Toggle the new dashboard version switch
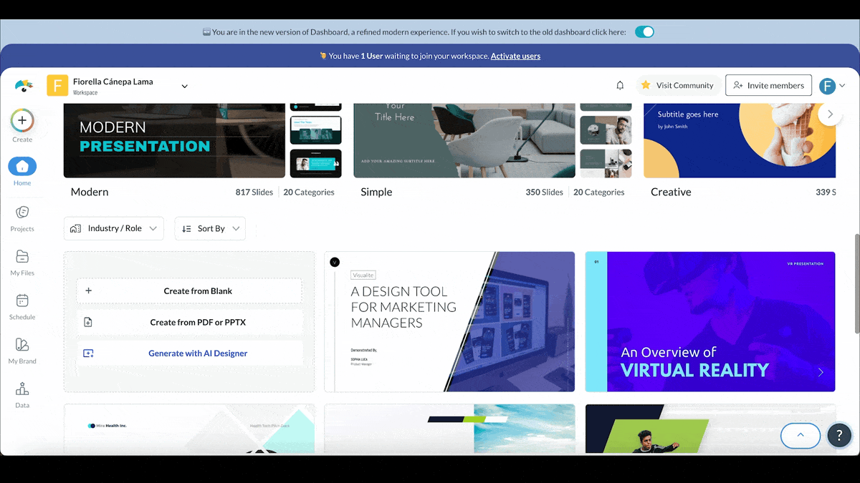This screenshot has width=860, height=483. [644, 32]
